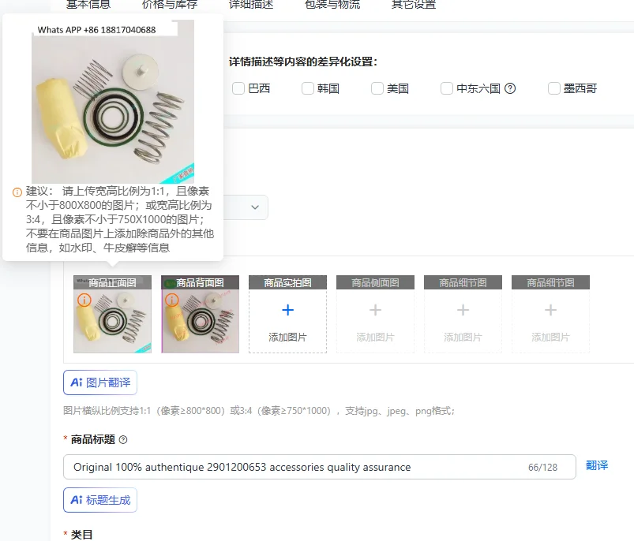Enable the 巴西 checkbox
The height and width of the screenshot is (541, 634).
pyautogui.click(x=238, y=88)
